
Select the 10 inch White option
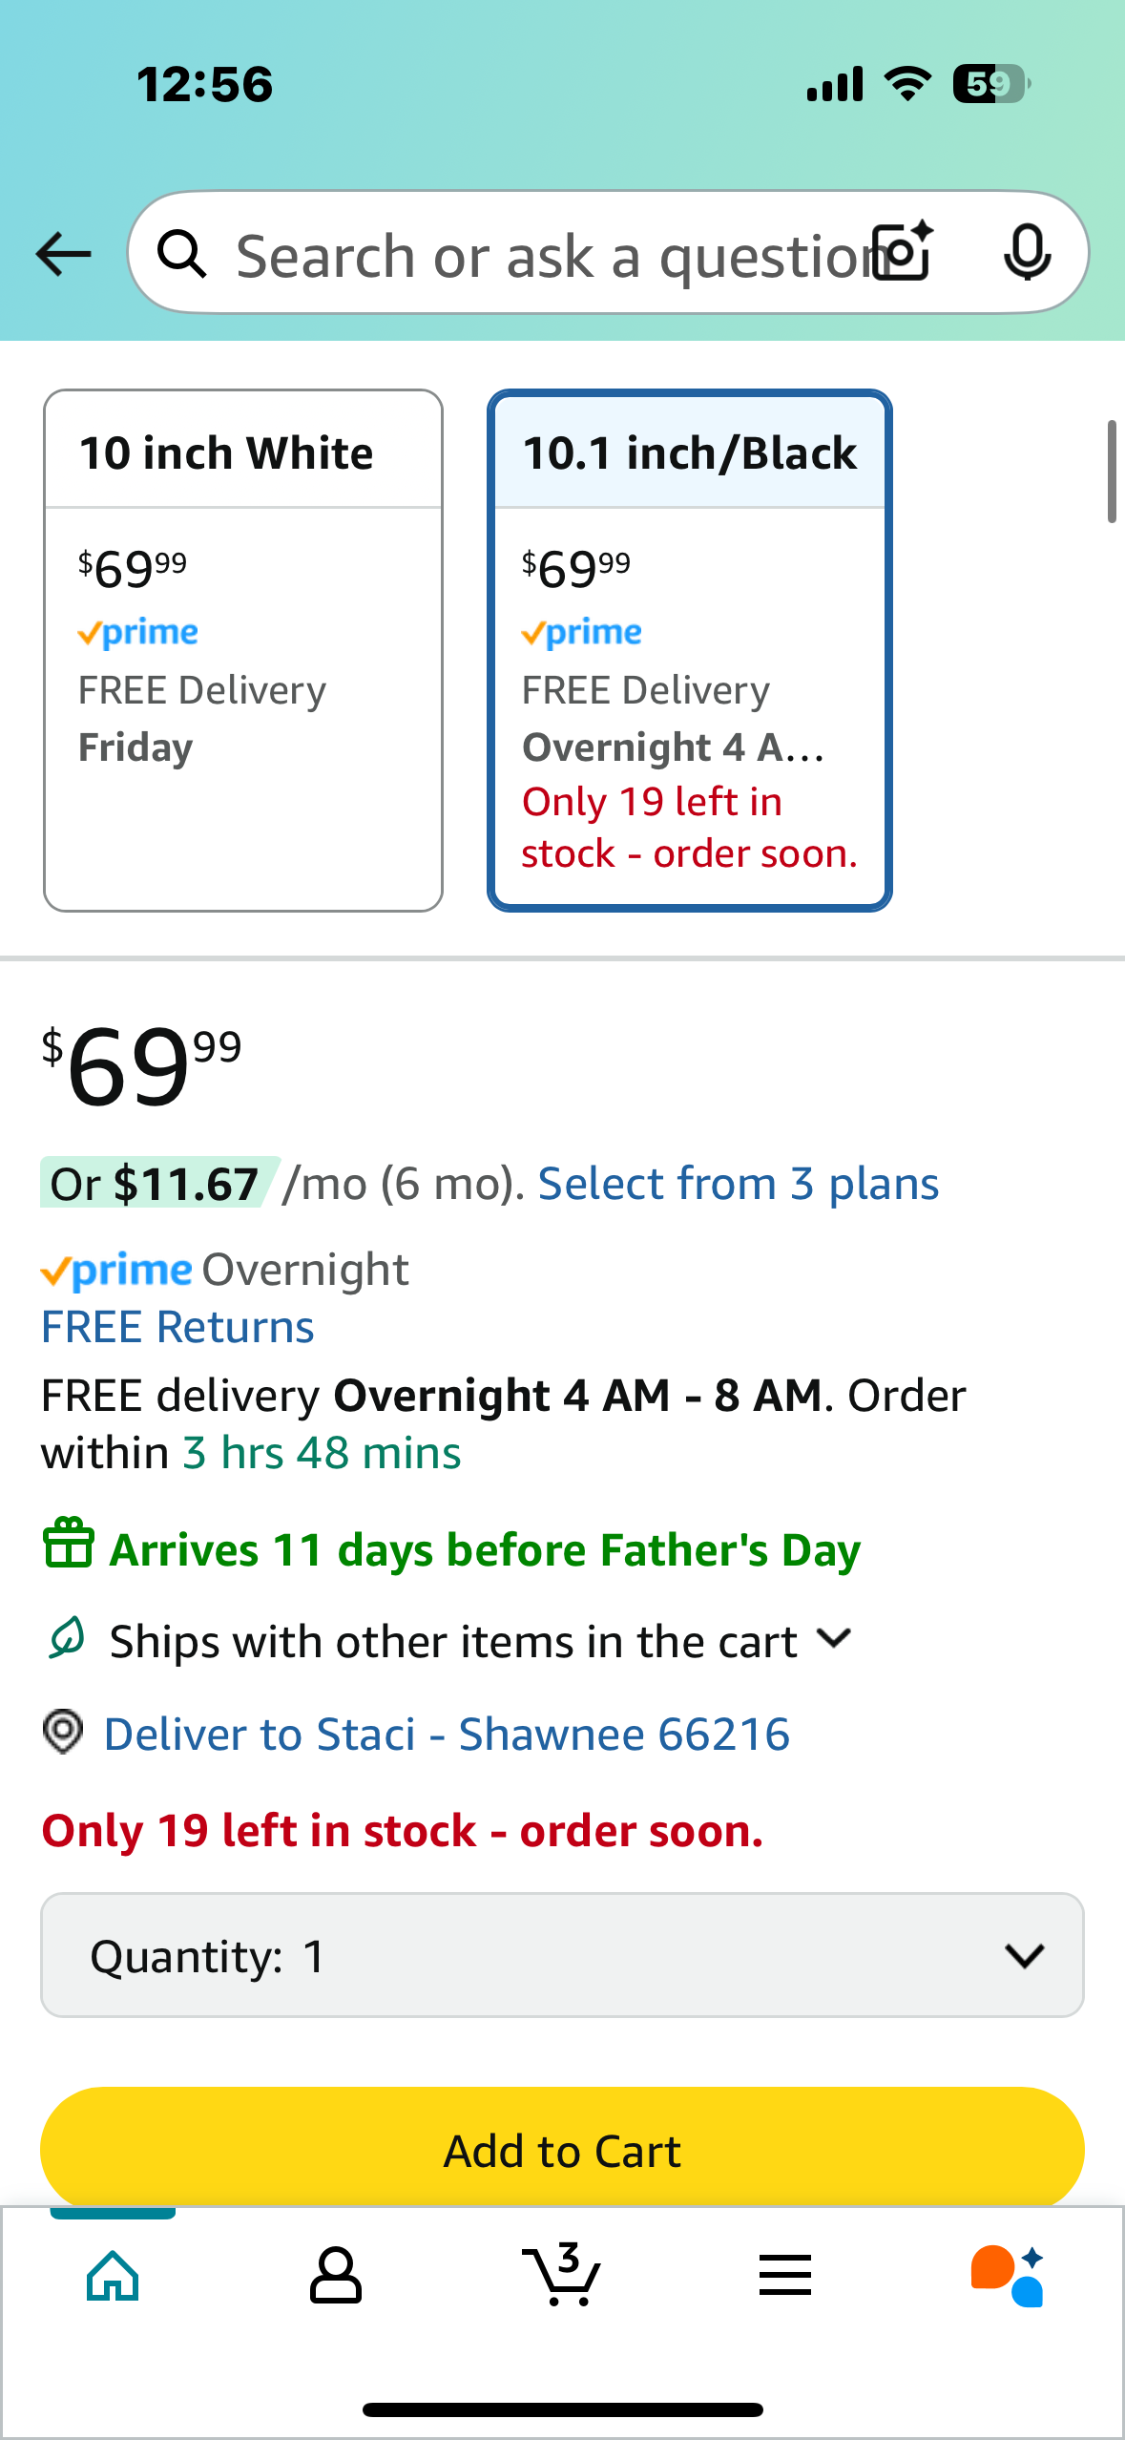point(243,650)
